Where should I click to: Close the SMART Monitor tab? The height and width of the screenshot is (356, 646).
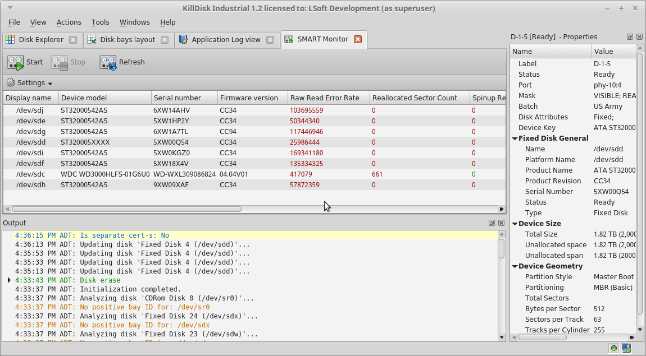click(358, 39)
